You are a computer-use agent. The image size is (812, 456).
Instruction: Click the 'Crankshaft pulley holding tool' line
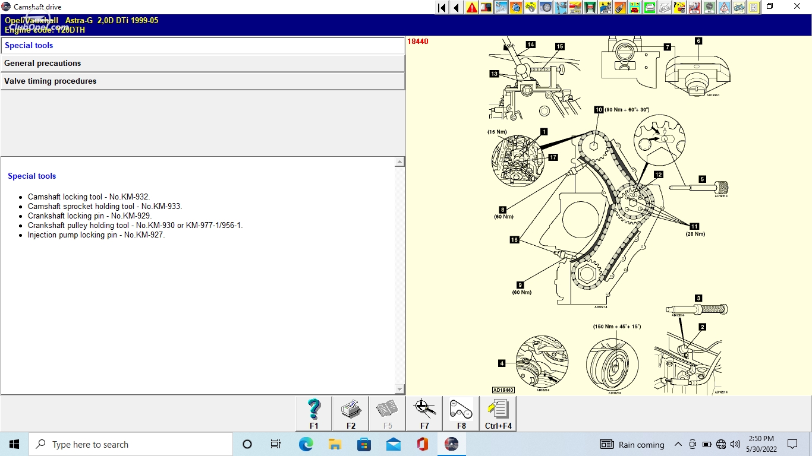[x=136, y=226]
